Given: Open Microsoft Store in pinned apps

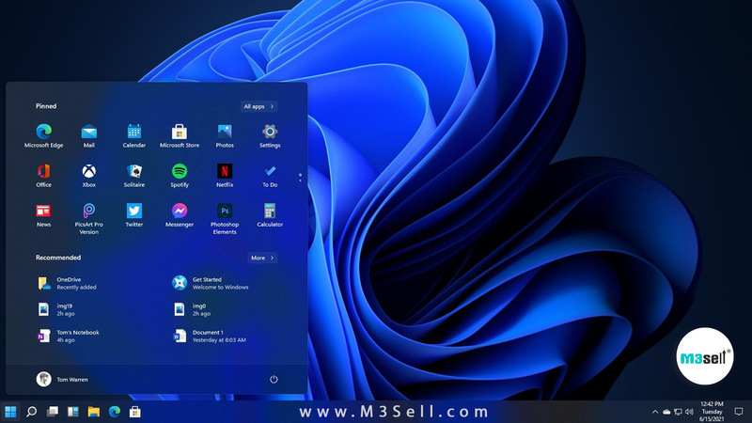Looking at the screenshot, I should pyautogui.click(x=180, y=135).
